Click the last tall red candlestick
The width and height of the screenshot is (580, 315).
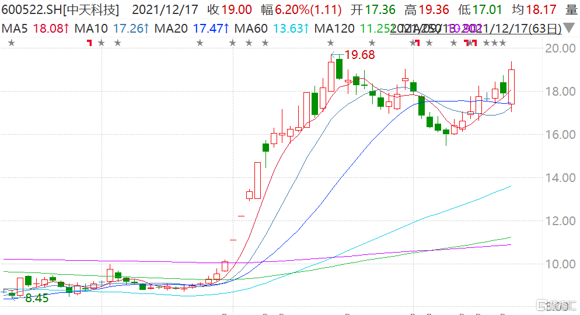[512, 86]
